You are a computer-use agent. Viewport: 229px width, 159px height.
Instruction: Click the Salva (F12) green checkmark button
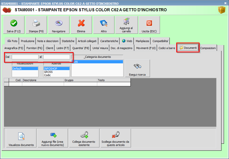pyautogui.click(x=14, y=25)
